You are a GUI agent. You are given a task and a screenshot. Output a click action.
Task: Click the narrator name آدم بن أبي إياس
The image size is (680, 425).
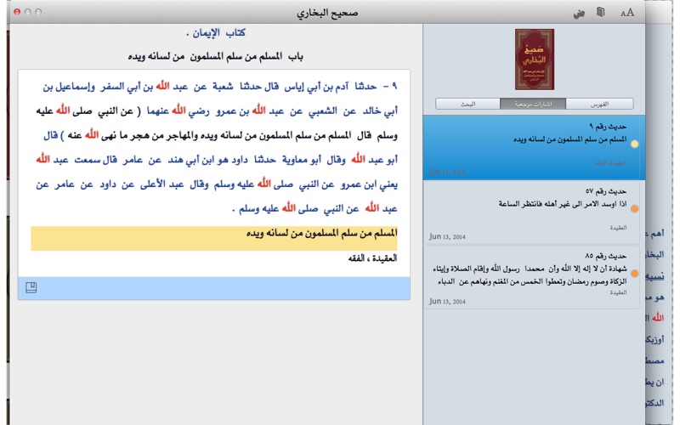click(x=317, y=87)
